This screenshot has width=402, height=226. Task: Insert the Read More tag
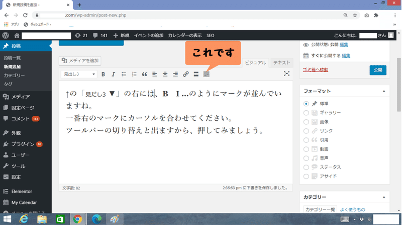(196, 74)
